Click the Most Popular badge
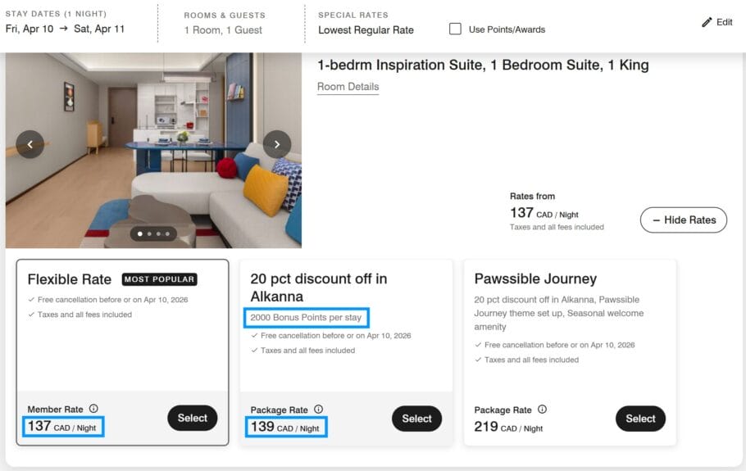 pos(160,279)
